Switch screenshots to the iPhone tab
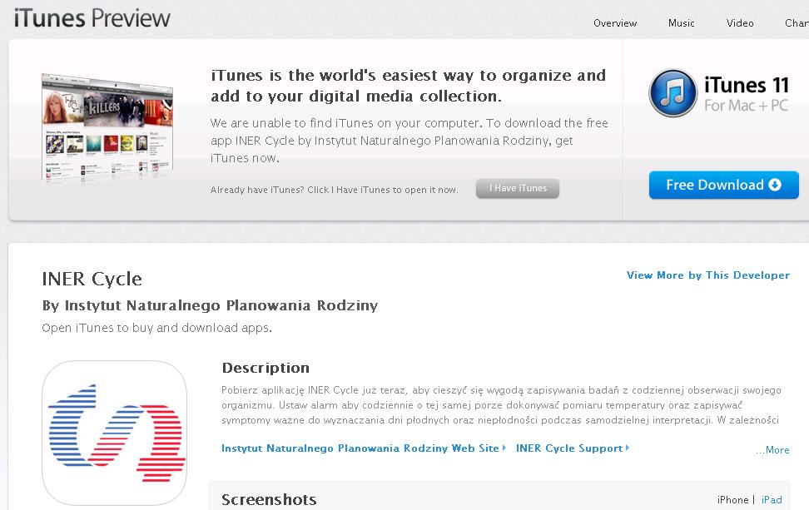 point(732,500)
